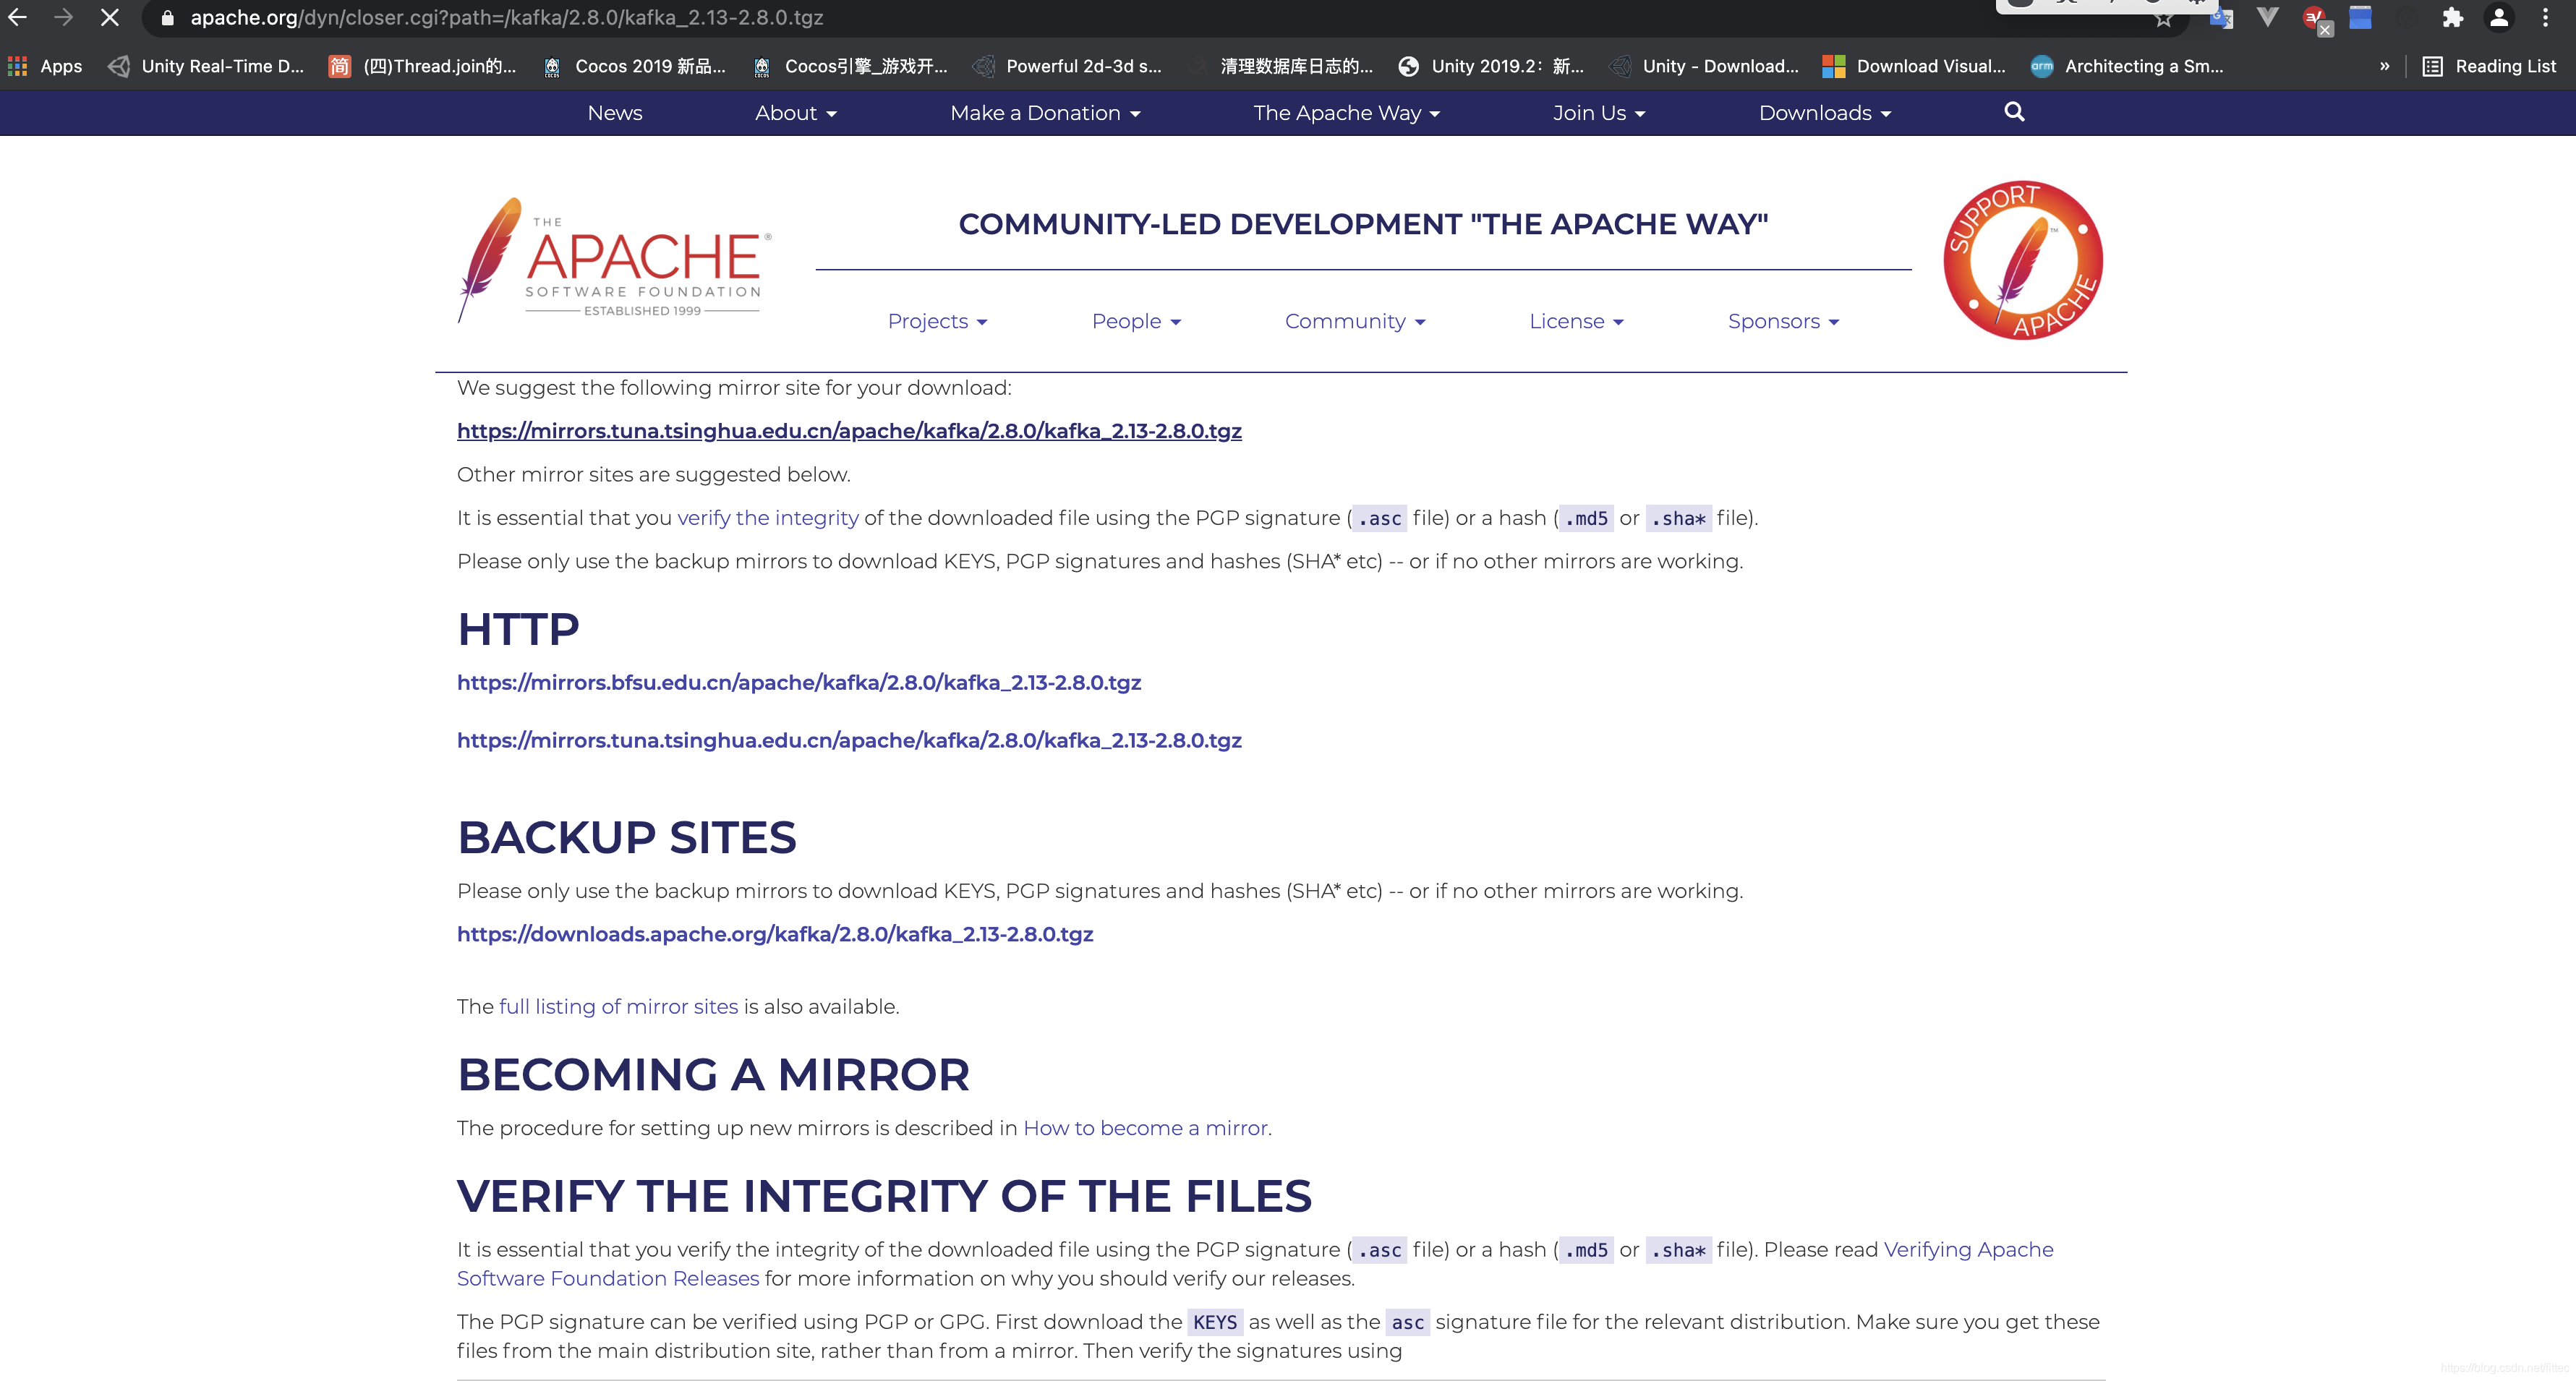This screenshot has height=1381, width=2576.
Task: Open the News menu item
Action: tap(615, 113)
